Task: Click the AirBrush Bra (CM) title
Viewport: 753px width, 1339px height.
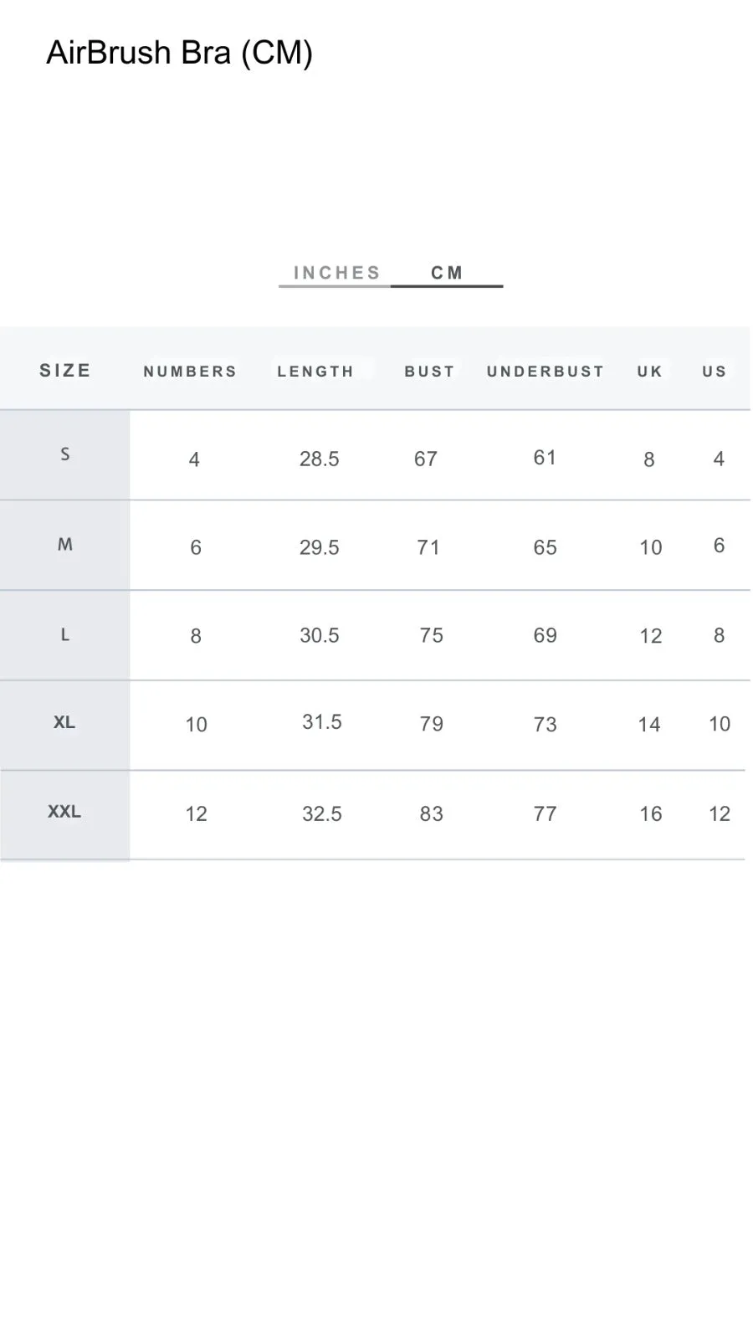Action: pos(179,53)
